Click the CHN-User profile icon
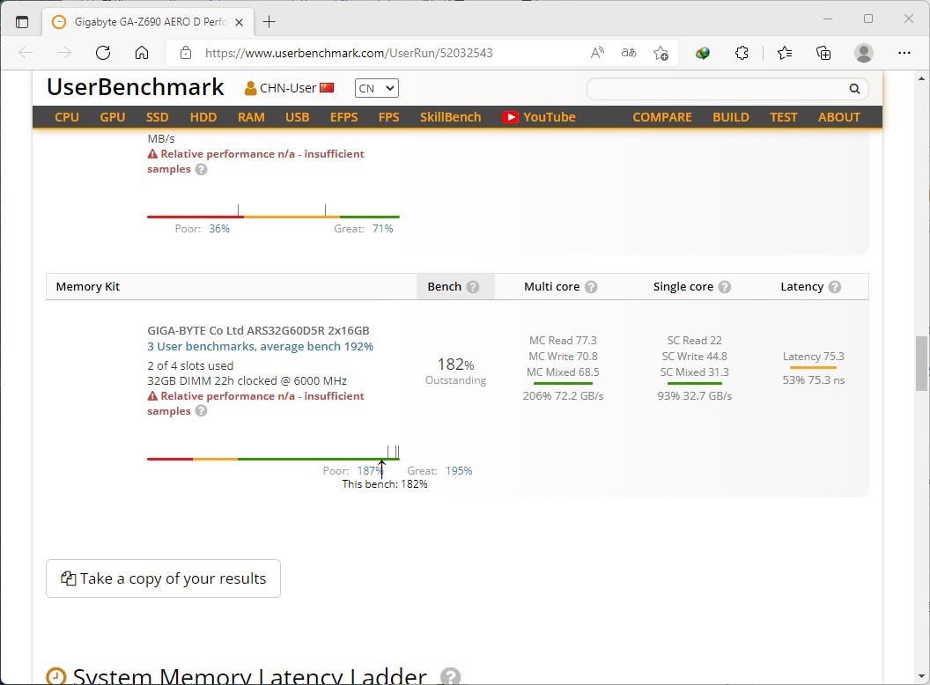The image size is (930, 685). point(250,88)
